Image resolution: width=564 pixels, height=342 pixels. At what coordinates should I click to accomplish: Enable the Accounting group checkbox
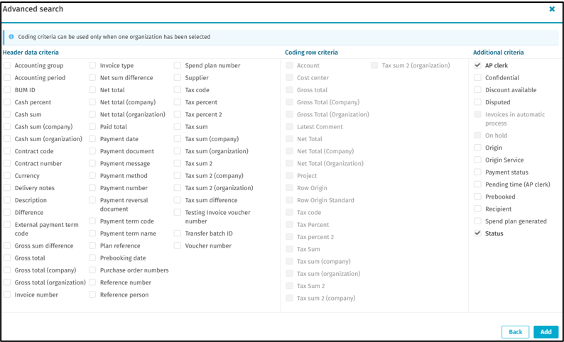point(7,66)
